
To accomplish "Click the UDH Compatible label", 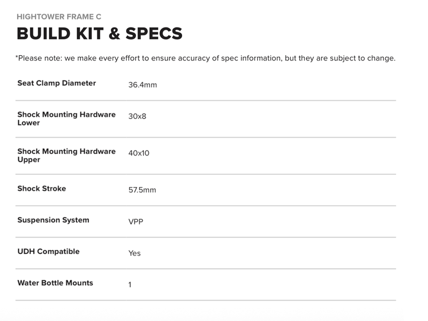I will point(48,251).
